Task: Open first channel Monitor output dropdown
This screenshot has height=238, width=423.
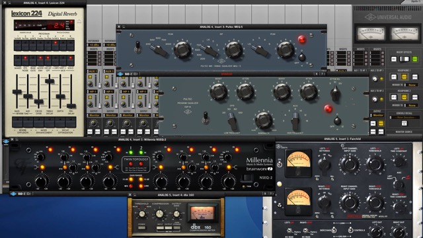Action: click(94, 115)
